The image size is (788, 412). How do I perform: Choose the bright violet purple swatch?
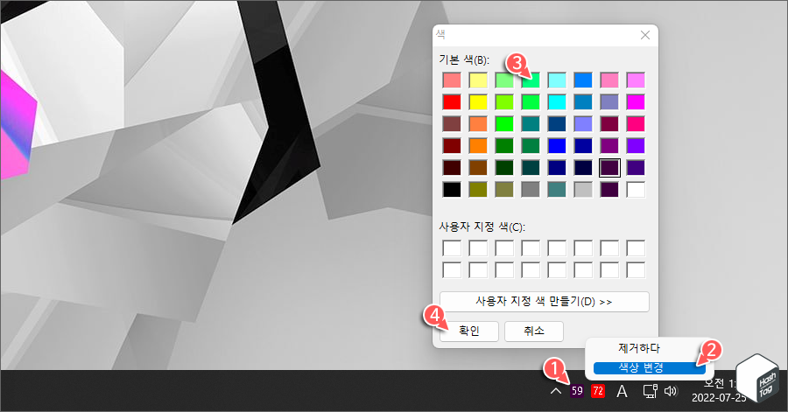(636, 146)
